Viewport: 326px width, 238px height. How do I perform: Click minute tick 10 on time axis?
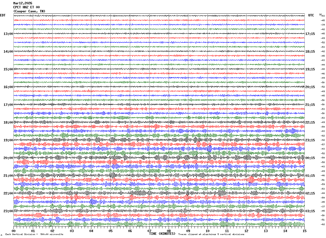(208, 231)
